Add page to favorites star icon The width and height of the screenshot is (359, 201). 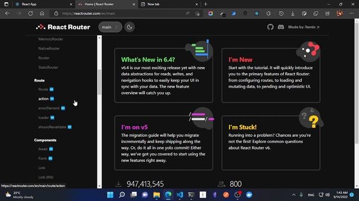point(197,13)
